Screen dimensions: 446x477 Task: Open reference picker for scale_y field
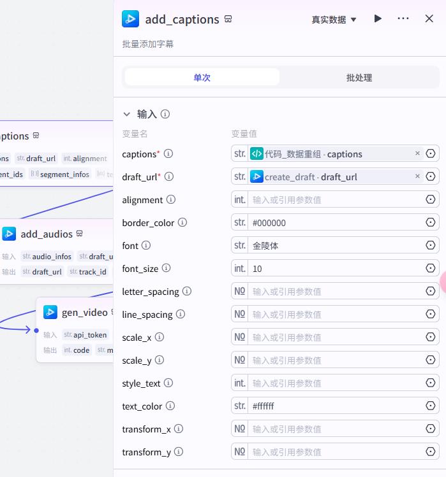click(431, 360)
